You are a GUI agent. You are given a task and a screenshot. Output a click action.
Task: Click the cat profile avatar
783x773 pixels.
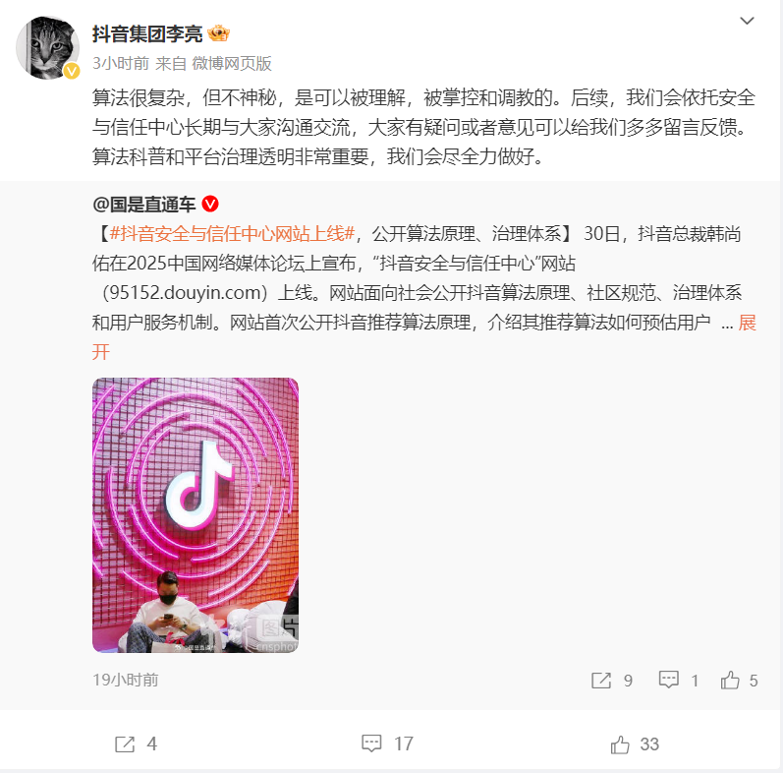48,47
